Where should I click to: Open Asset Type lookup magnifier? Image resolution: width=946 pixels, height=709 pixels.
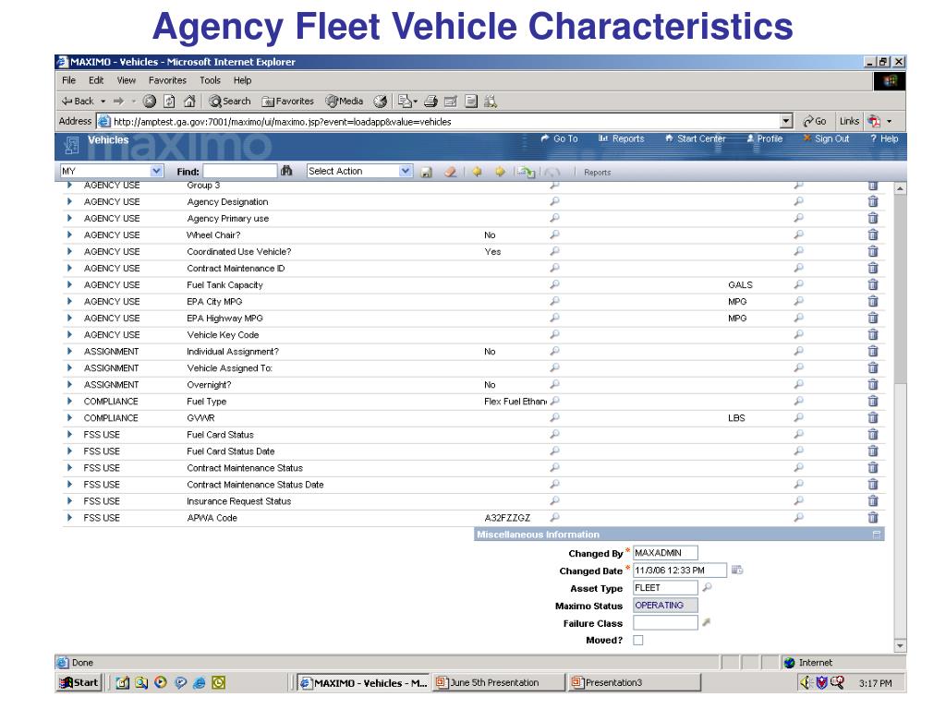(x=707, y=586)
